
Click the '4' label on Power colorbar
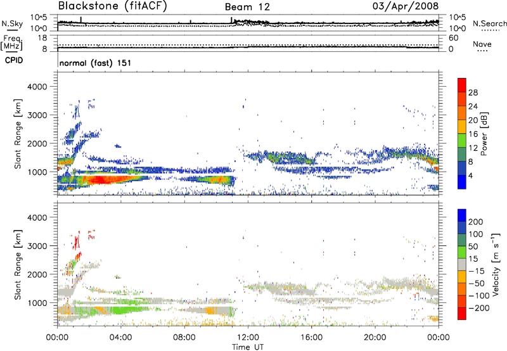pos(471,176)
